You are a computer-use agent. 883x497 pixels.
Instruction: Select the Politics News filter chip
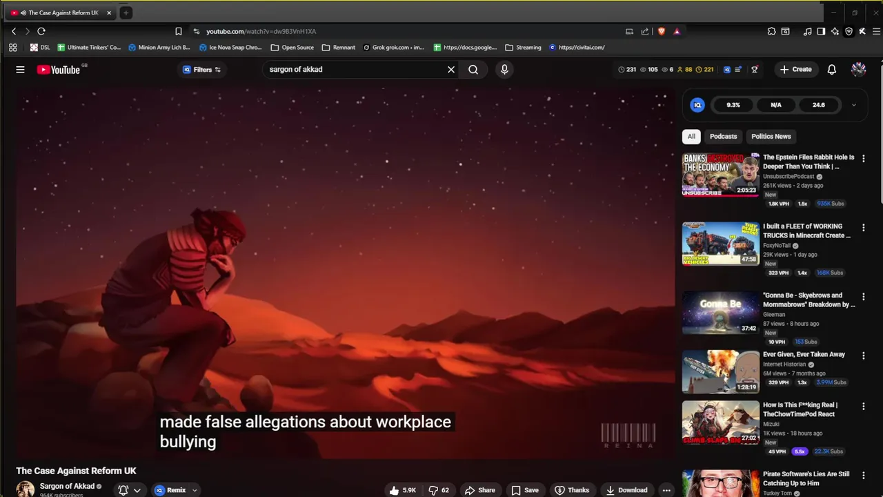coord(771,136)
